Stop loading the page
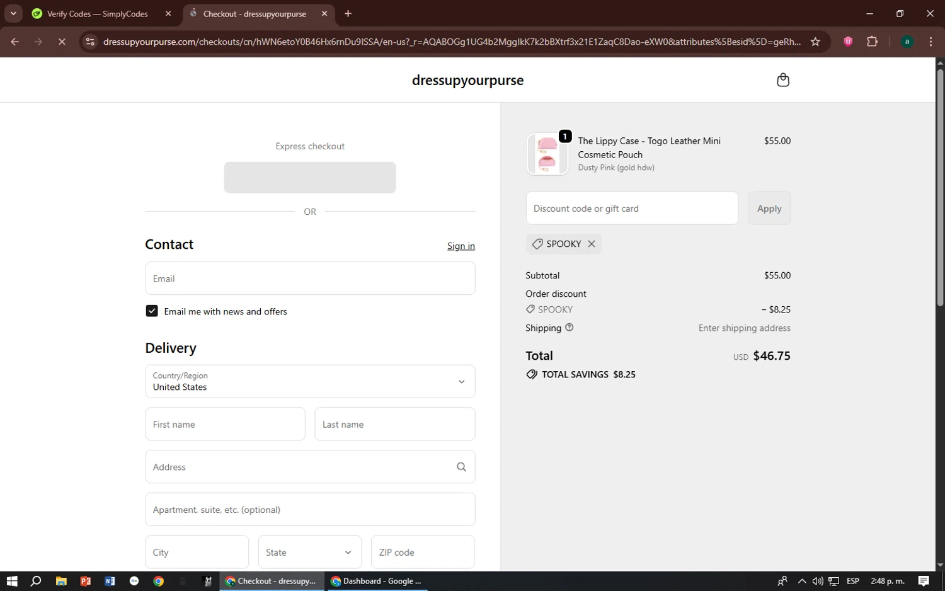The image size is (945, 591). coord(62,42)
